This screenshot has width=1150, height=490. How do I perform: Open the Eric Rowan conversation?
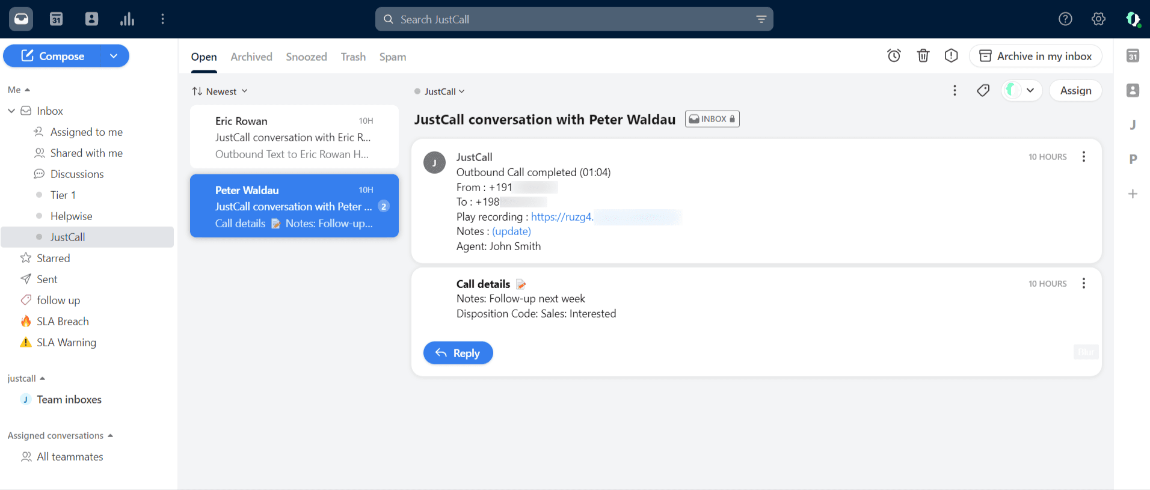pyautogui.click(x=294, y=137)
